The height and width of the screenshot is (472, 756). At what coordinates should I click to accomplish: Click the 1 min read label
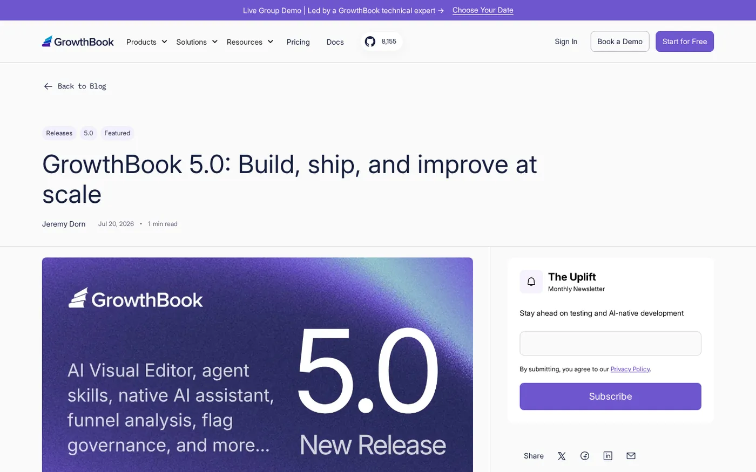tap(163, 224)
